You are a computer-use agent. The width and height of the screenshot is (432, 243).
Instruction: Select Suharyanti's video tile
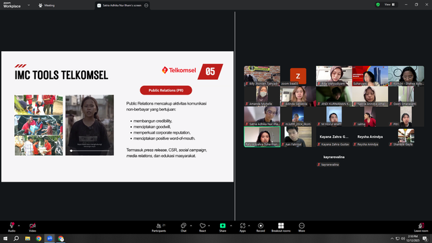370,76
